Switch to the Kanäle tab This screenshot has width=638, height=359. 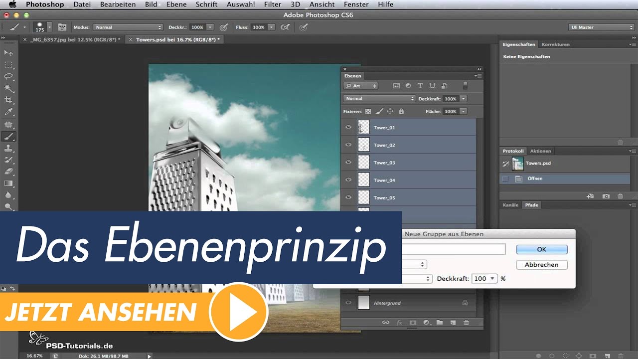click(x=510, y=205)
